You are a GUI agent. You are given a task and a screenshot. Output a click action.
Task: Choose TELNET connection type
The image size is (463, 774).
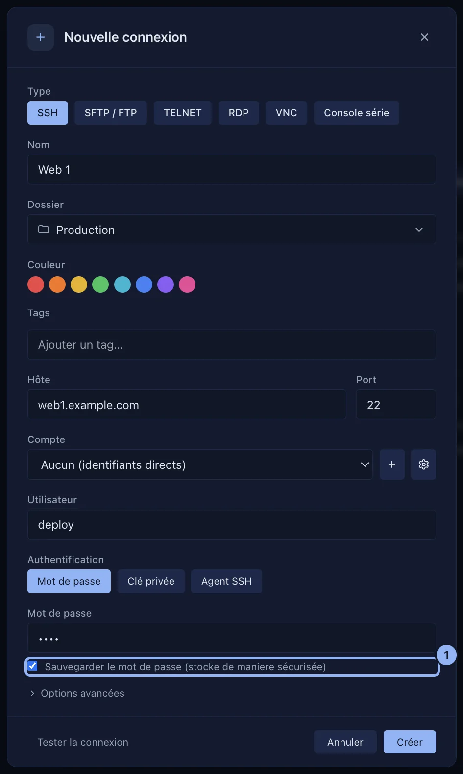(183, 113)
